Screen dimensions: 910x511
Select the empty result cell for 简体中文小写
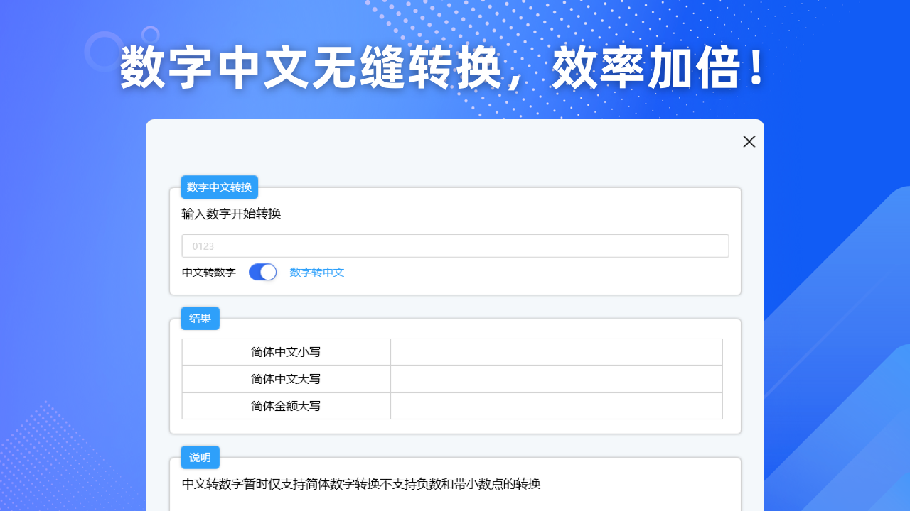[556, 351]
